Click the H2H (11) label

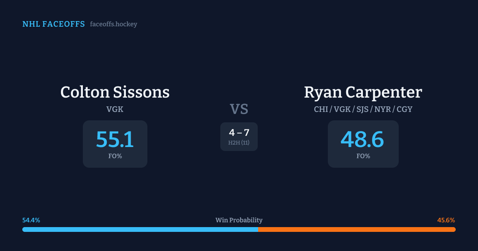click(239, 143)
